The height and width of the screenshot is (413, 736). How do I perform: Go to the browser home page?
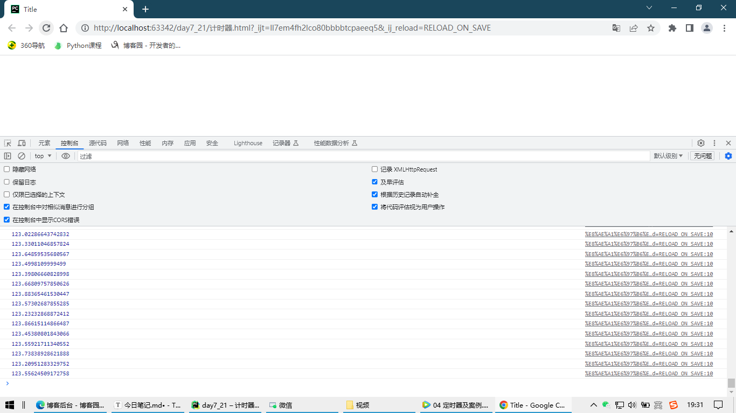tap(64, 28)
